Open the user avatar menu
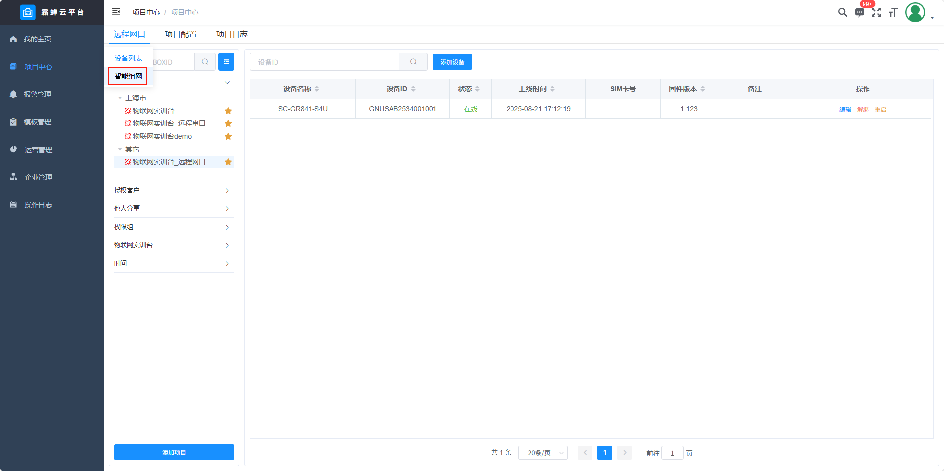The height and width of the screenshot is (471, 944). (x=915, y=12)
